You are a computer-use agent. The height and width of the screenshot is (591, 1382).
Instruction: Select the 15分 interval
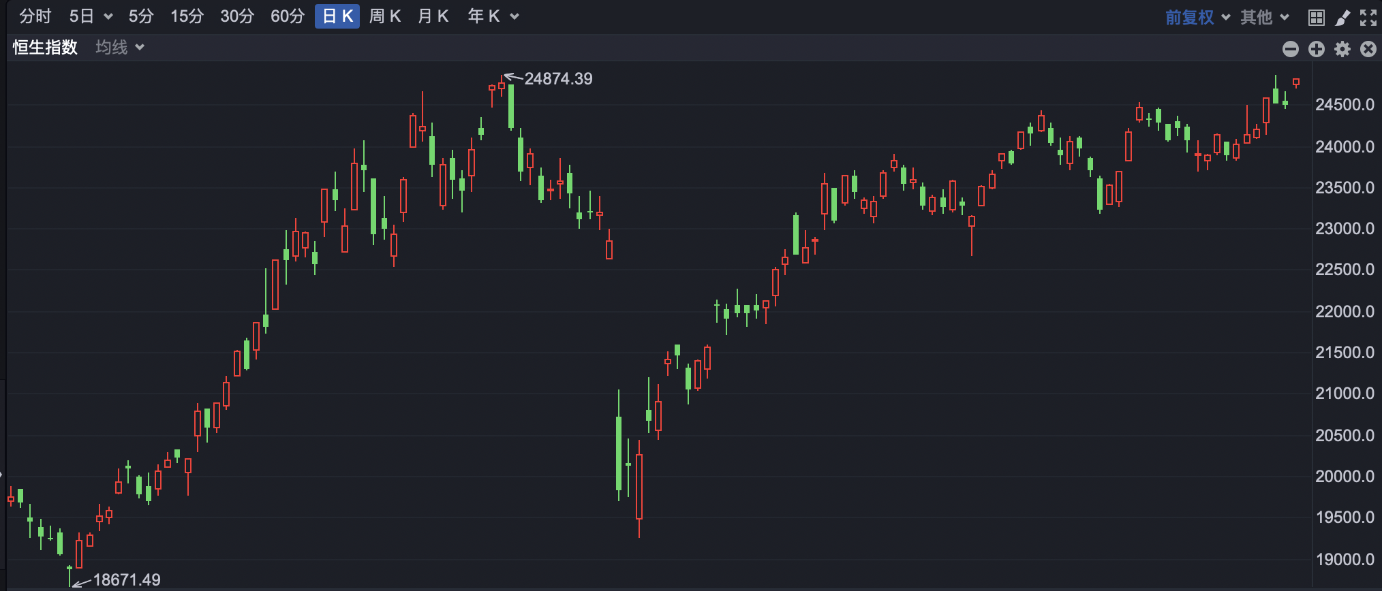coord(187,16)
